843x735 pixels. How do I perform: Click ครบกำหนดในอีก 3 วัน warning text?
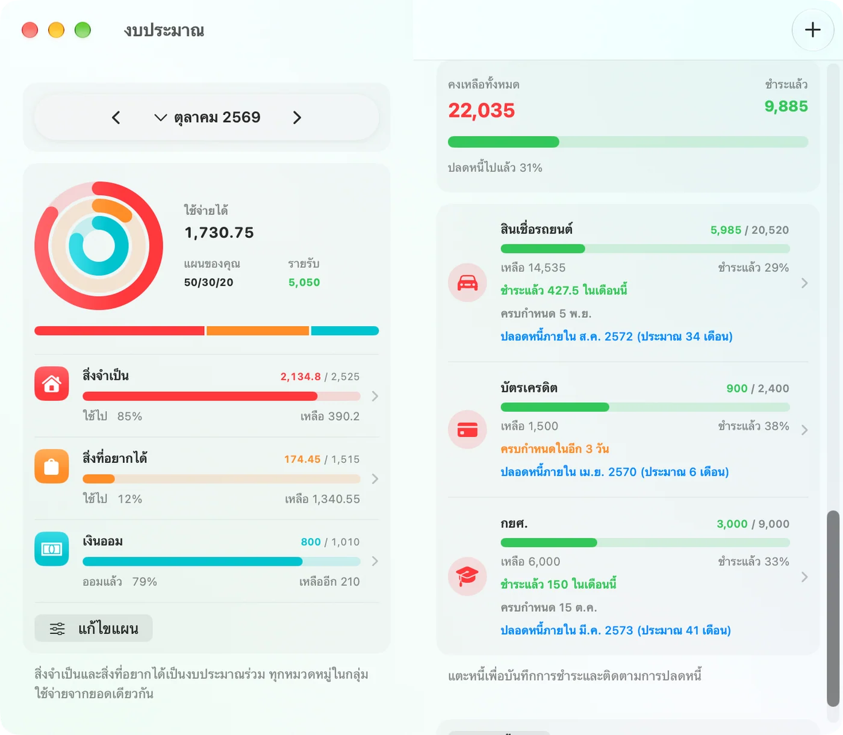555,449
